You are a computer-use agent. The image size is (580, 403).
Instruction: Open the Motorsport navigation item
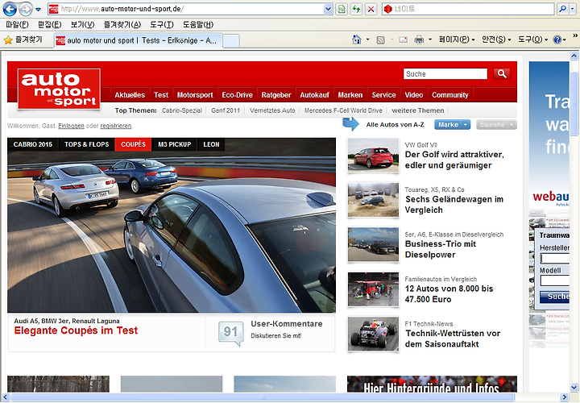[x=195, y=95]
